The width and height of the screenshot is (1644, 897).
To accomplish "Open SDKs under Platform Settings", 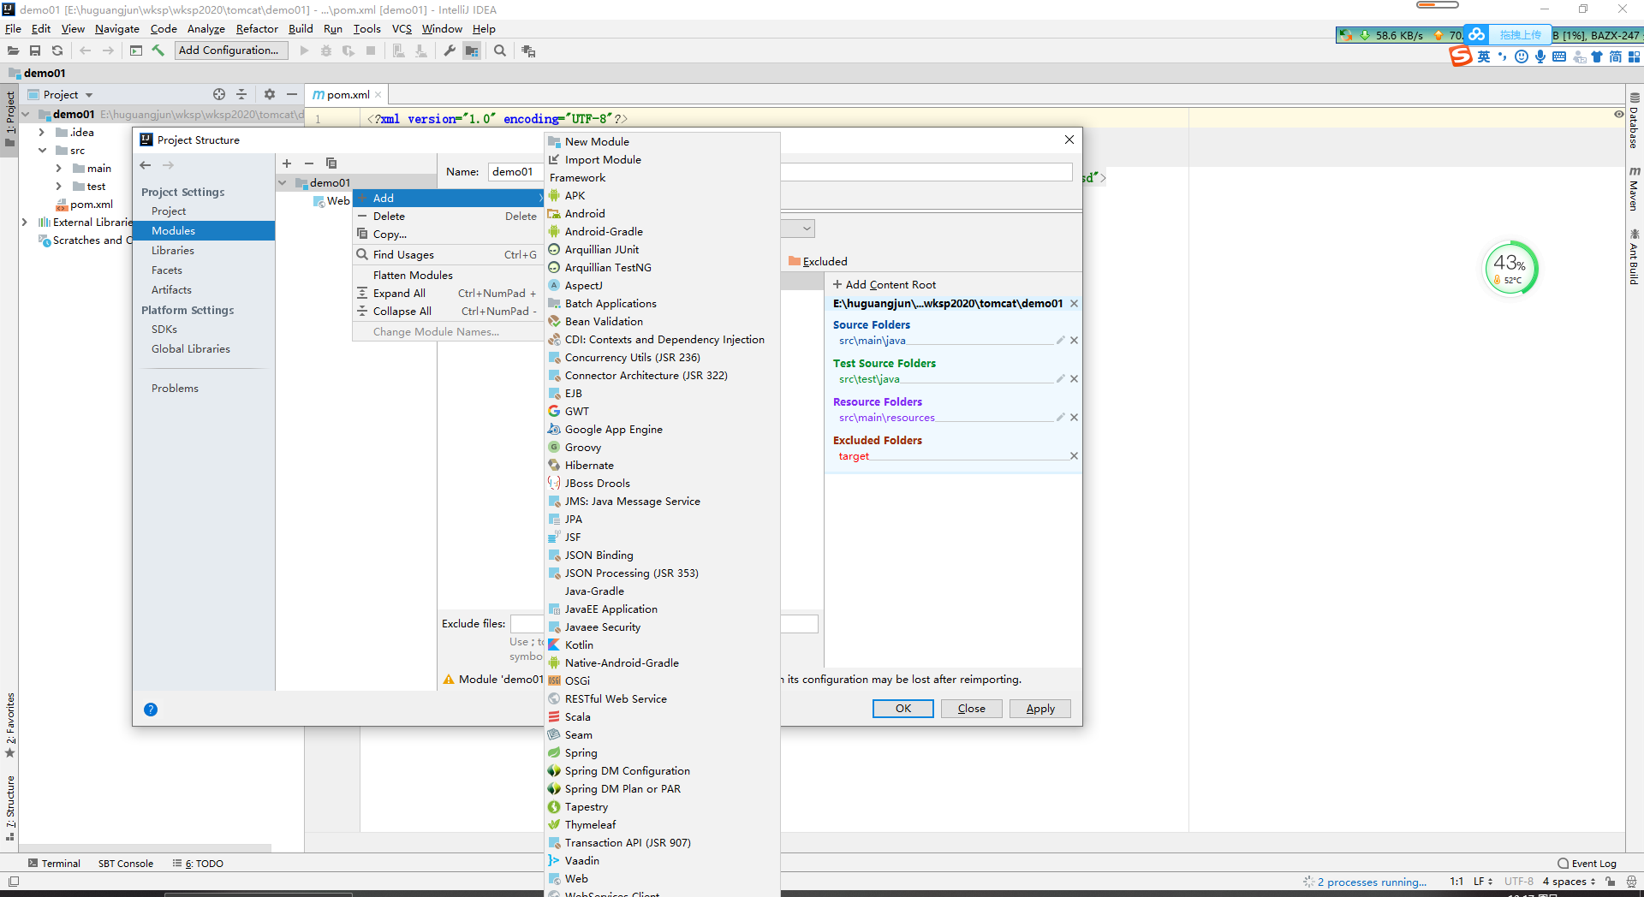I will pyautogui.click(x=164, y=330).
